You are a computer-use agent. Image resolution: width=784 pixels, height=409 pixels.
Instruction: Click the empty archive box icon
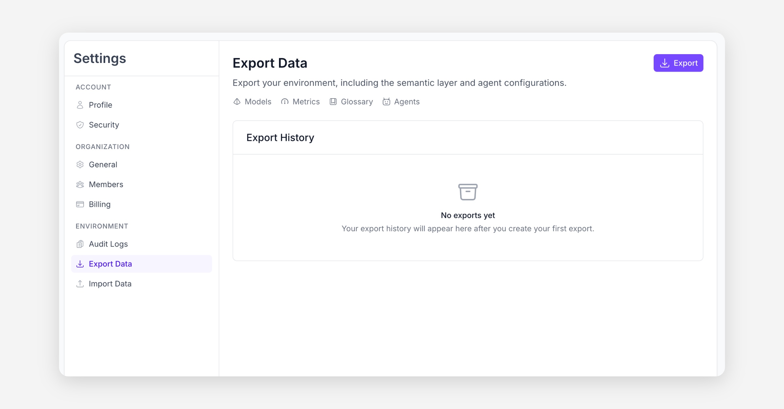(x=468, y=192)
